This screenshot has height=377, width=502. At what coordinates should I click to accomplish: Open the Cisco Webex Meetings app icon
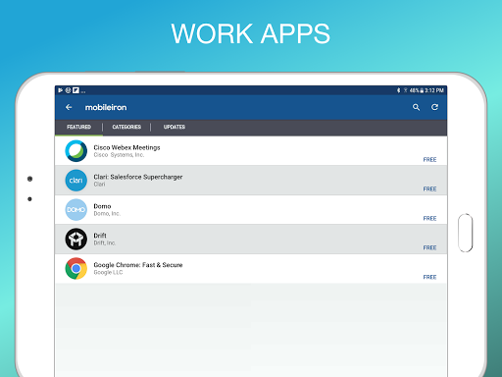coord(76,151)
